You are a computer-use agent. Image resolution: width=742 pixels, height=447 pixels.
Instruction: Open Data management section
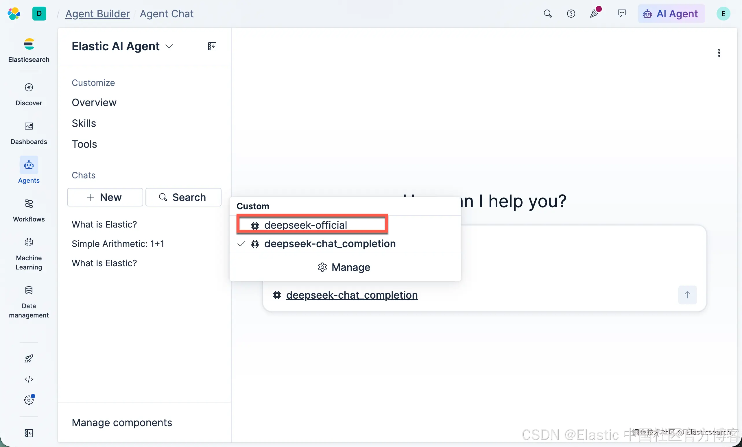pos(29,302)
